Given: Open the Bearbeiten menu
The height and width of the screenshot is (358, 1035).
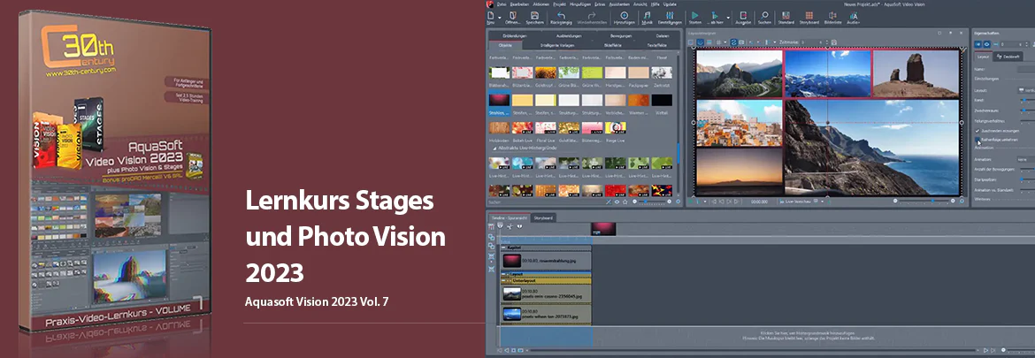Looking at the screenshot, I should pos(518,4).
